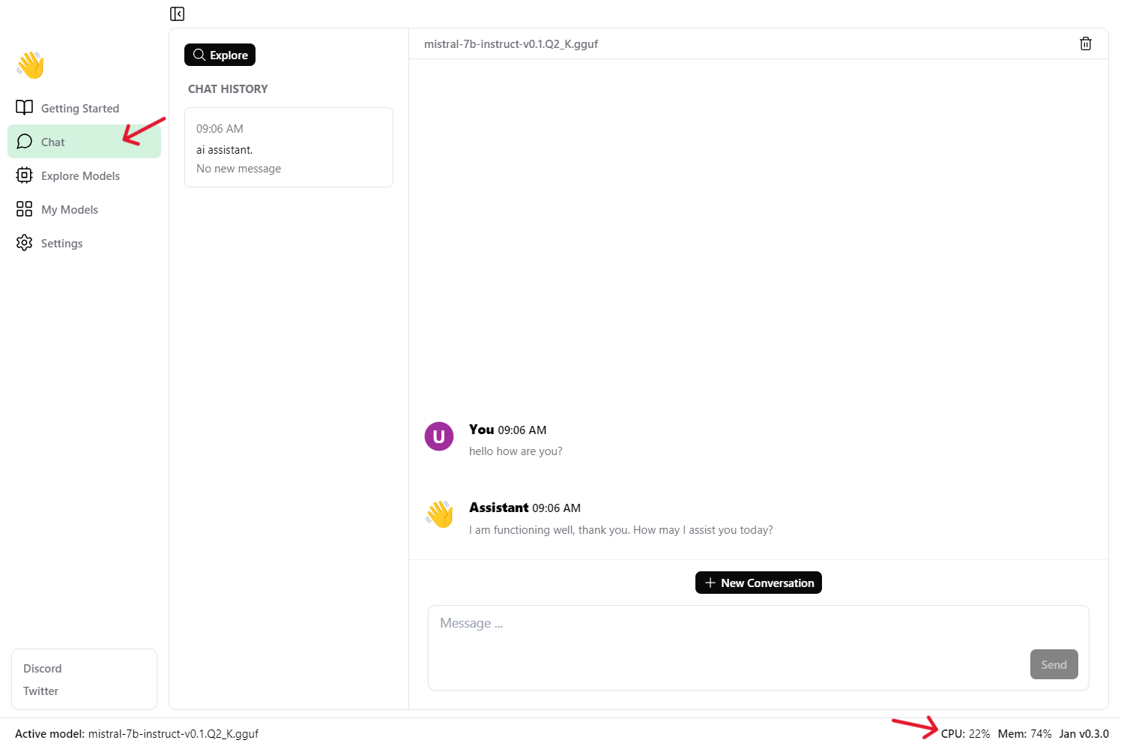
Task: Open Getting Started book icon
Action: click(x=25, y=108)
